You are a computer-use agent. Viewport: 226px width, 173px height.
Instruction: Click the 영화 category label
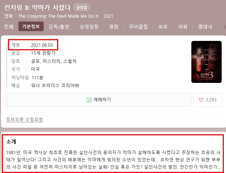(x=8, y=16)
